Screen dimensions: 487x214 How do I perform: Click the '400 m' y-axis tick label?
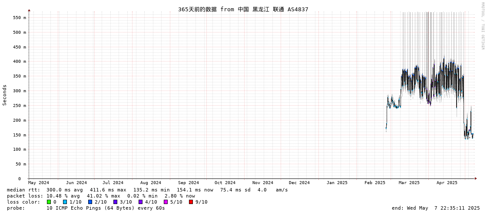[20, 62]
